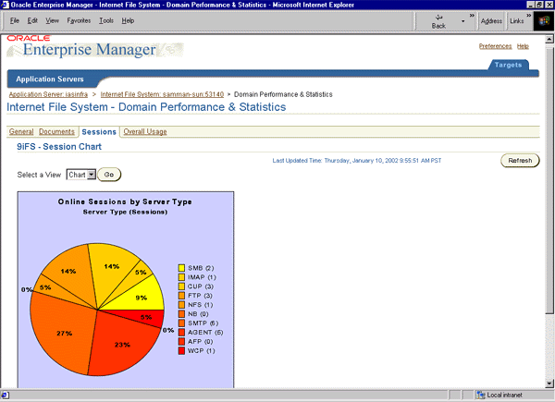Click the 23% pie slice
This screenshot has width=555, height=402.
click(x=124, y=345)
